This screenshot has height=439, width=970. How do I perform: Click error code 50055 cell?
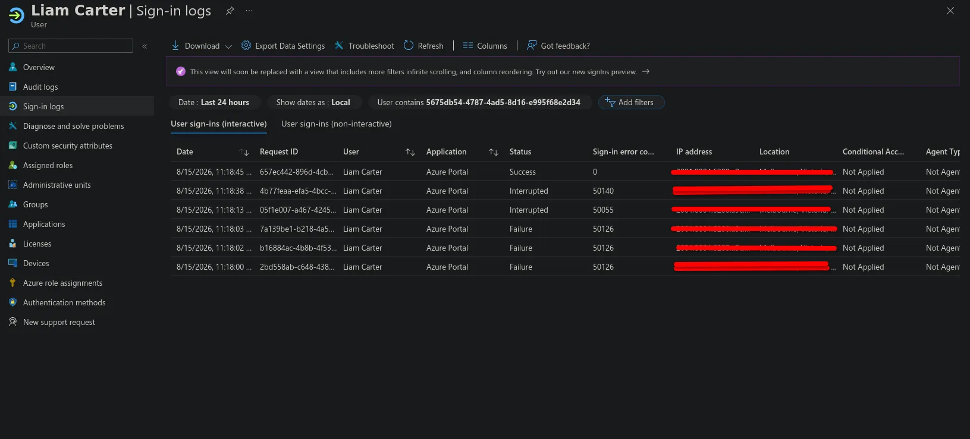[603, 210]
